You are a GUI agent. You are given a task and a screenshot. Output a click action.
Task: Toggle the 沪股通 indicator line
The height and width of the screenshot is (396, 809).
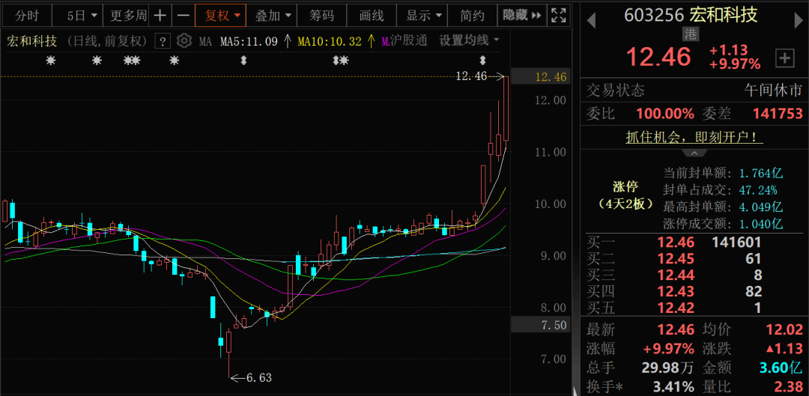coord(404,40)
